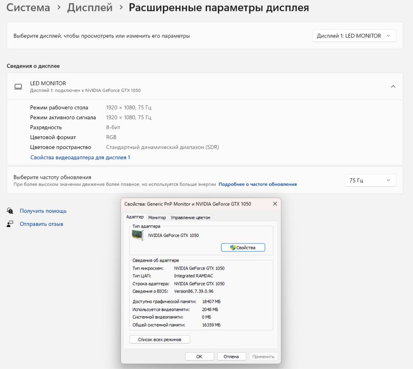
Task: Click Список всех режимов button
Action: point(159,340)
